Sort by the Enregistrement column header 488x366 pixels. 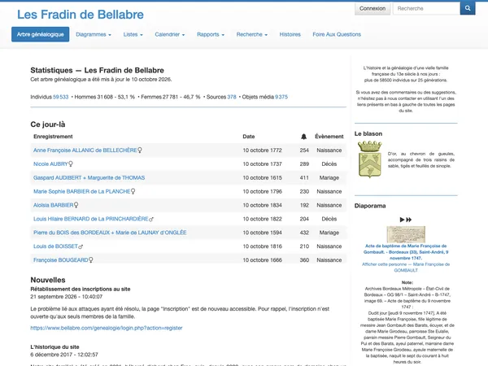coord(53,137)
